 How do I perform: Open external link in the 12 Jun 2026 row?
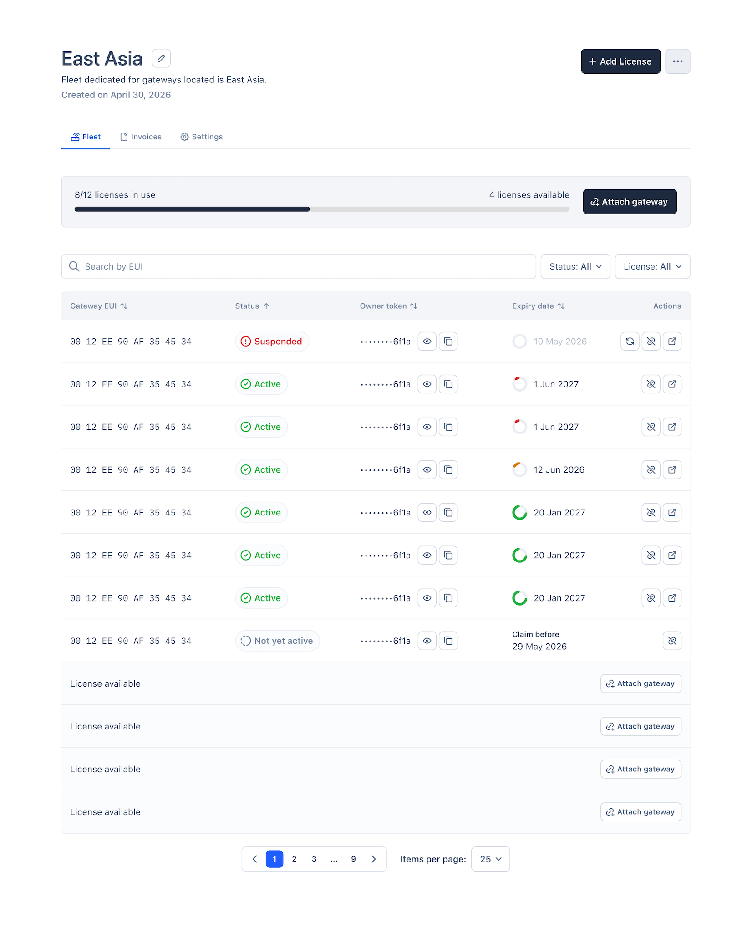672,470
